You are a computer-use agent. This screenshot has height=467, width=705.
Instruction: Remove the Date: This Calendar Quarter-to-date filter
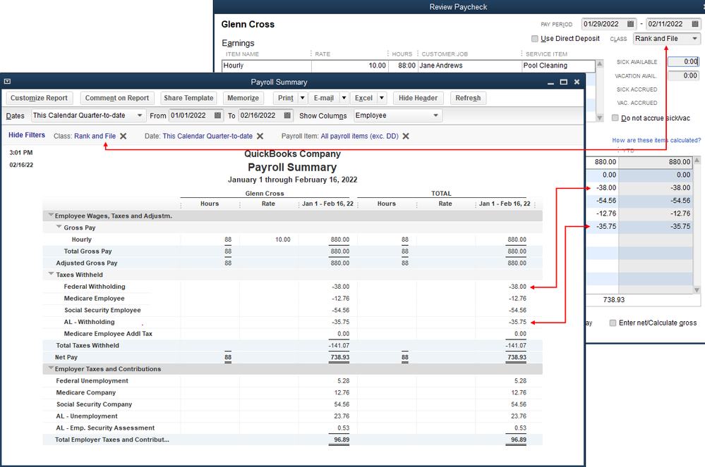[x=259, y=135]
